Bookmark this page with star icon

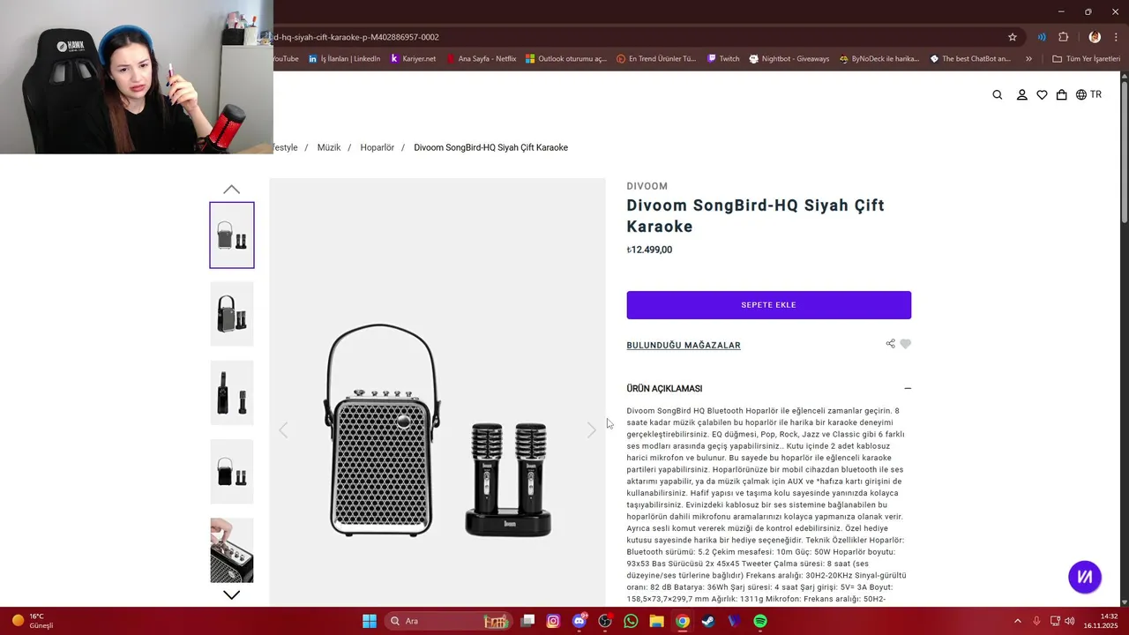[x=1013, y=37]
